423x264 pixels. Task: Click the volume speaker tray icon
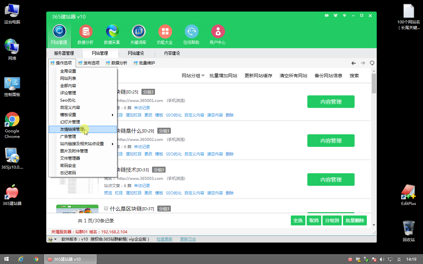(x=382, y=259)
